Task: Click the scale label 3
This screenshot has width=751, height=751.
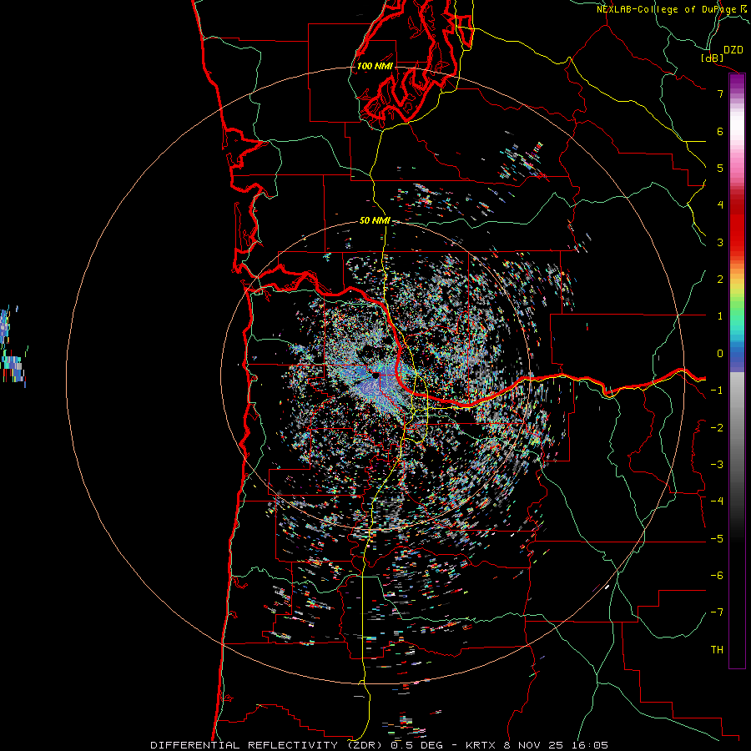Action: coord(720,242)
